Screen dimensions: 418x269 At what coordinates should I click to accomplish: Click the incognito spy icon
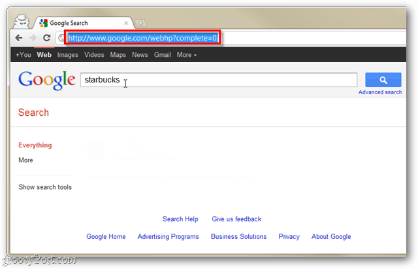[x=22, y=22]
